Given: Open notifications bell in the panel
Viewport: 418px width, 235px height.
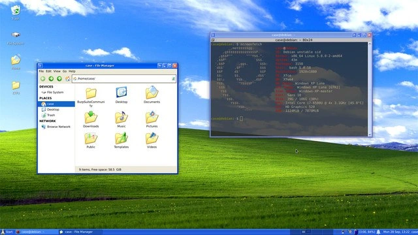Looking at the screenshot, I should point(378,232).
